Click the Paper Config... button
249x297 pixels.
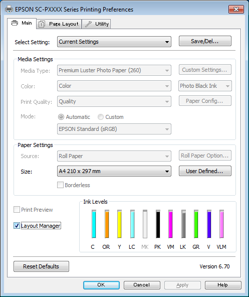pyautogui.click(x=205, y=101)
